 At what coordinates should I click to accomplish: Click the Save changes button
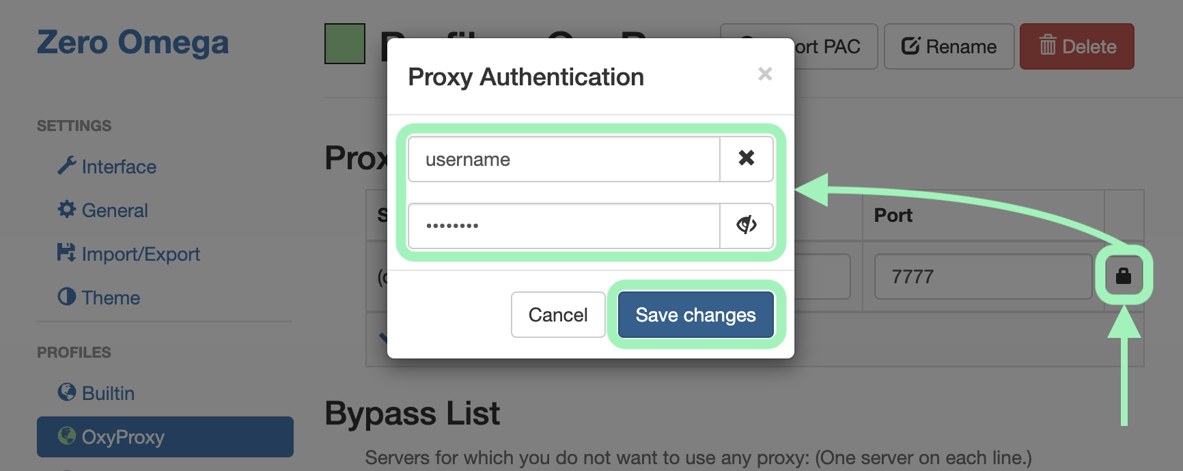point(695,315)
